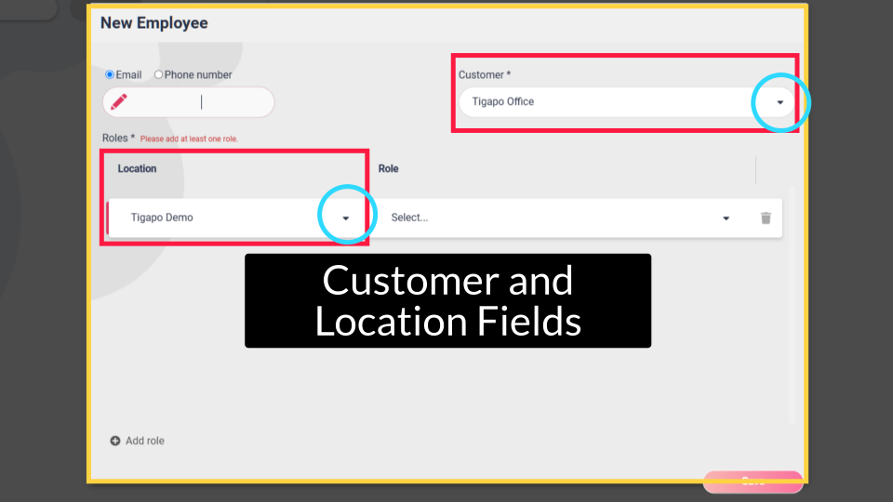The height and width of the screenshot is (502, 893).
Task: Click the Role column header
Action: [x=388, y=169]
